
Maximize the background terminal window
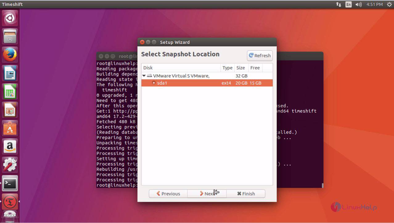[x=113, y=56]
